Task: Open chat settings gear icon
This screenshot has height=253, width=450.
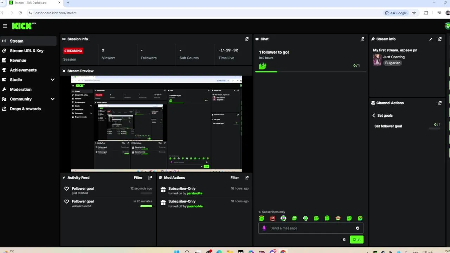Action: (344, 240)
